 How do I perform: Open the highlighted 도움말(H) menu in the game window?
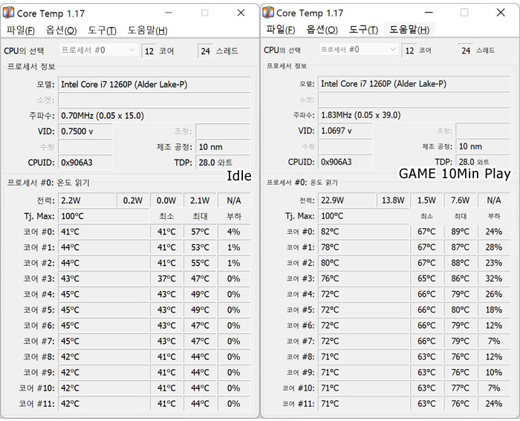point(409,30)
